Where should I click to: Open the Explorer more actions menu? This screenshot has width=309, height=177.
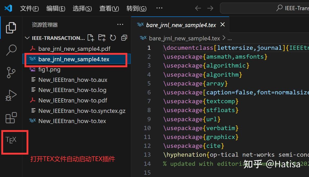coord(120,24)
